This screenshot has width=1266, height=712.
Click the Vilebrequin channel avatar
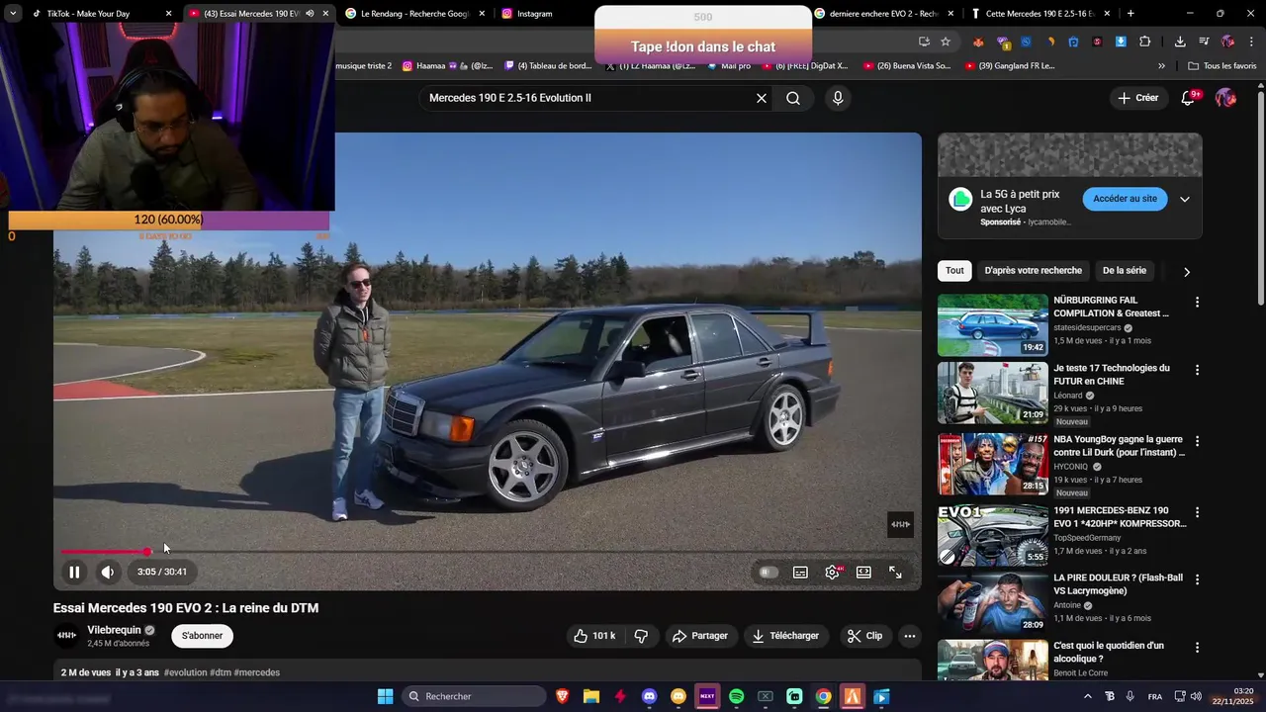click(x=66, y=635)
